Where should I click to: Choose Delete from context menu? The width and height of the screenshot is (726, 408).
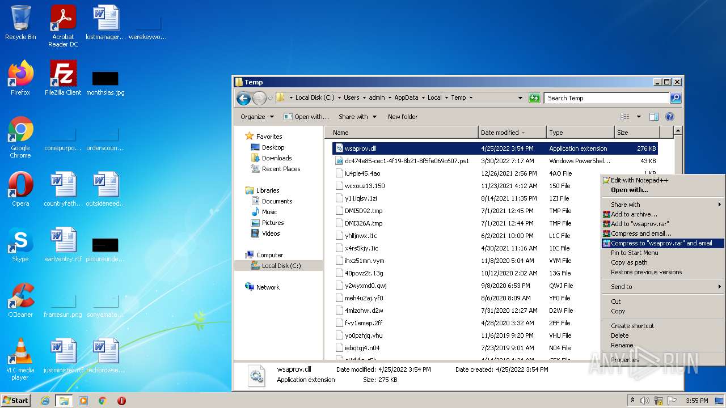pyautogui.click(x=664, y=335)
